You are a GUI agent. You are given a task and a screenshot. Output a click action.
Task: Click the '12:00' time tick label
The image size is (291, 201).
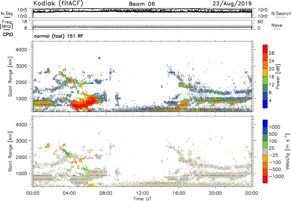point(142,193)
